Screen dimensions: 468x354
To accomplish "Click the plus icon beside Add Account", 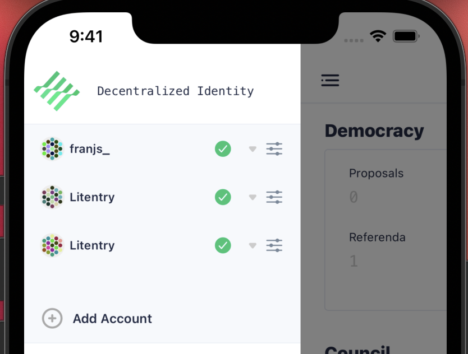I will (52, 318).
